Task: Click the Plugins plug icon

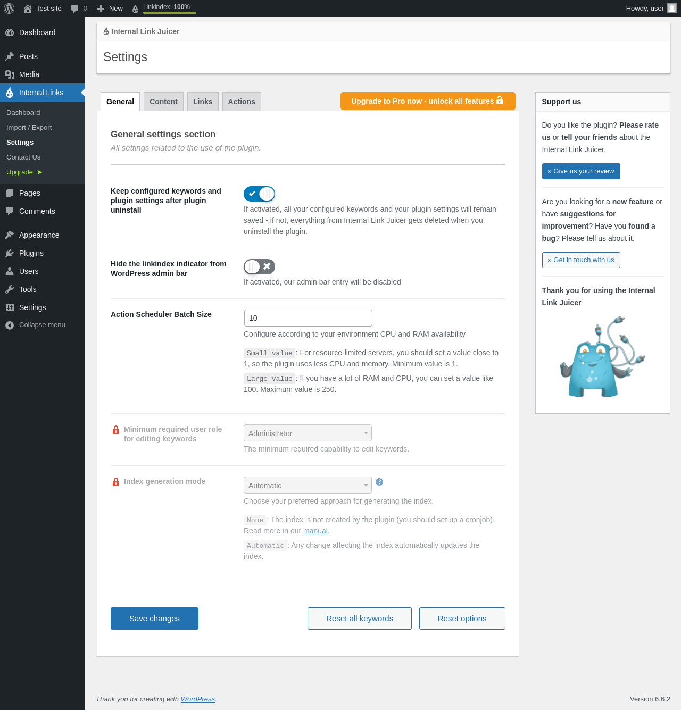Action: [10, 253]
